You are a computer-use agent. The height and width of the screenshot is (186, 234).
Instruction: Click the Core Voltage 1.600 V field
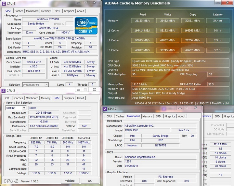(65, 33)
